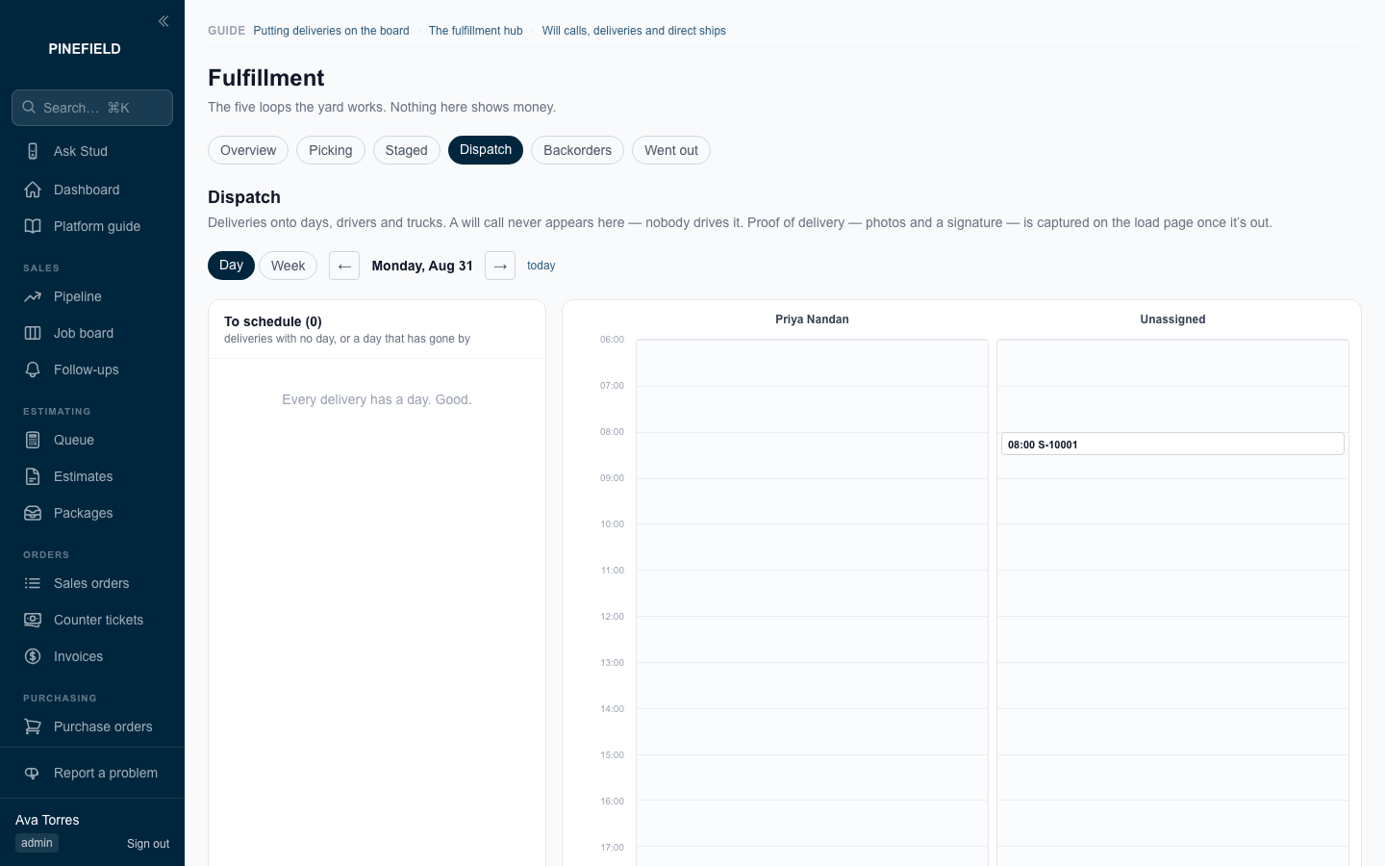The height and width of the screenshot is (866, 1385).
Task: Open the 08:00 S-10001 delivery card
Action: pos(1172,444)
